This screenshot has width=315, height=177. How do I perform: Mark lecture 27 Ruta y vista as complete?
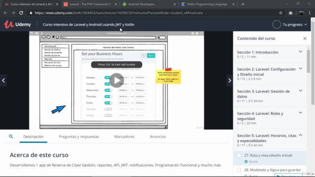click(239, 155)
